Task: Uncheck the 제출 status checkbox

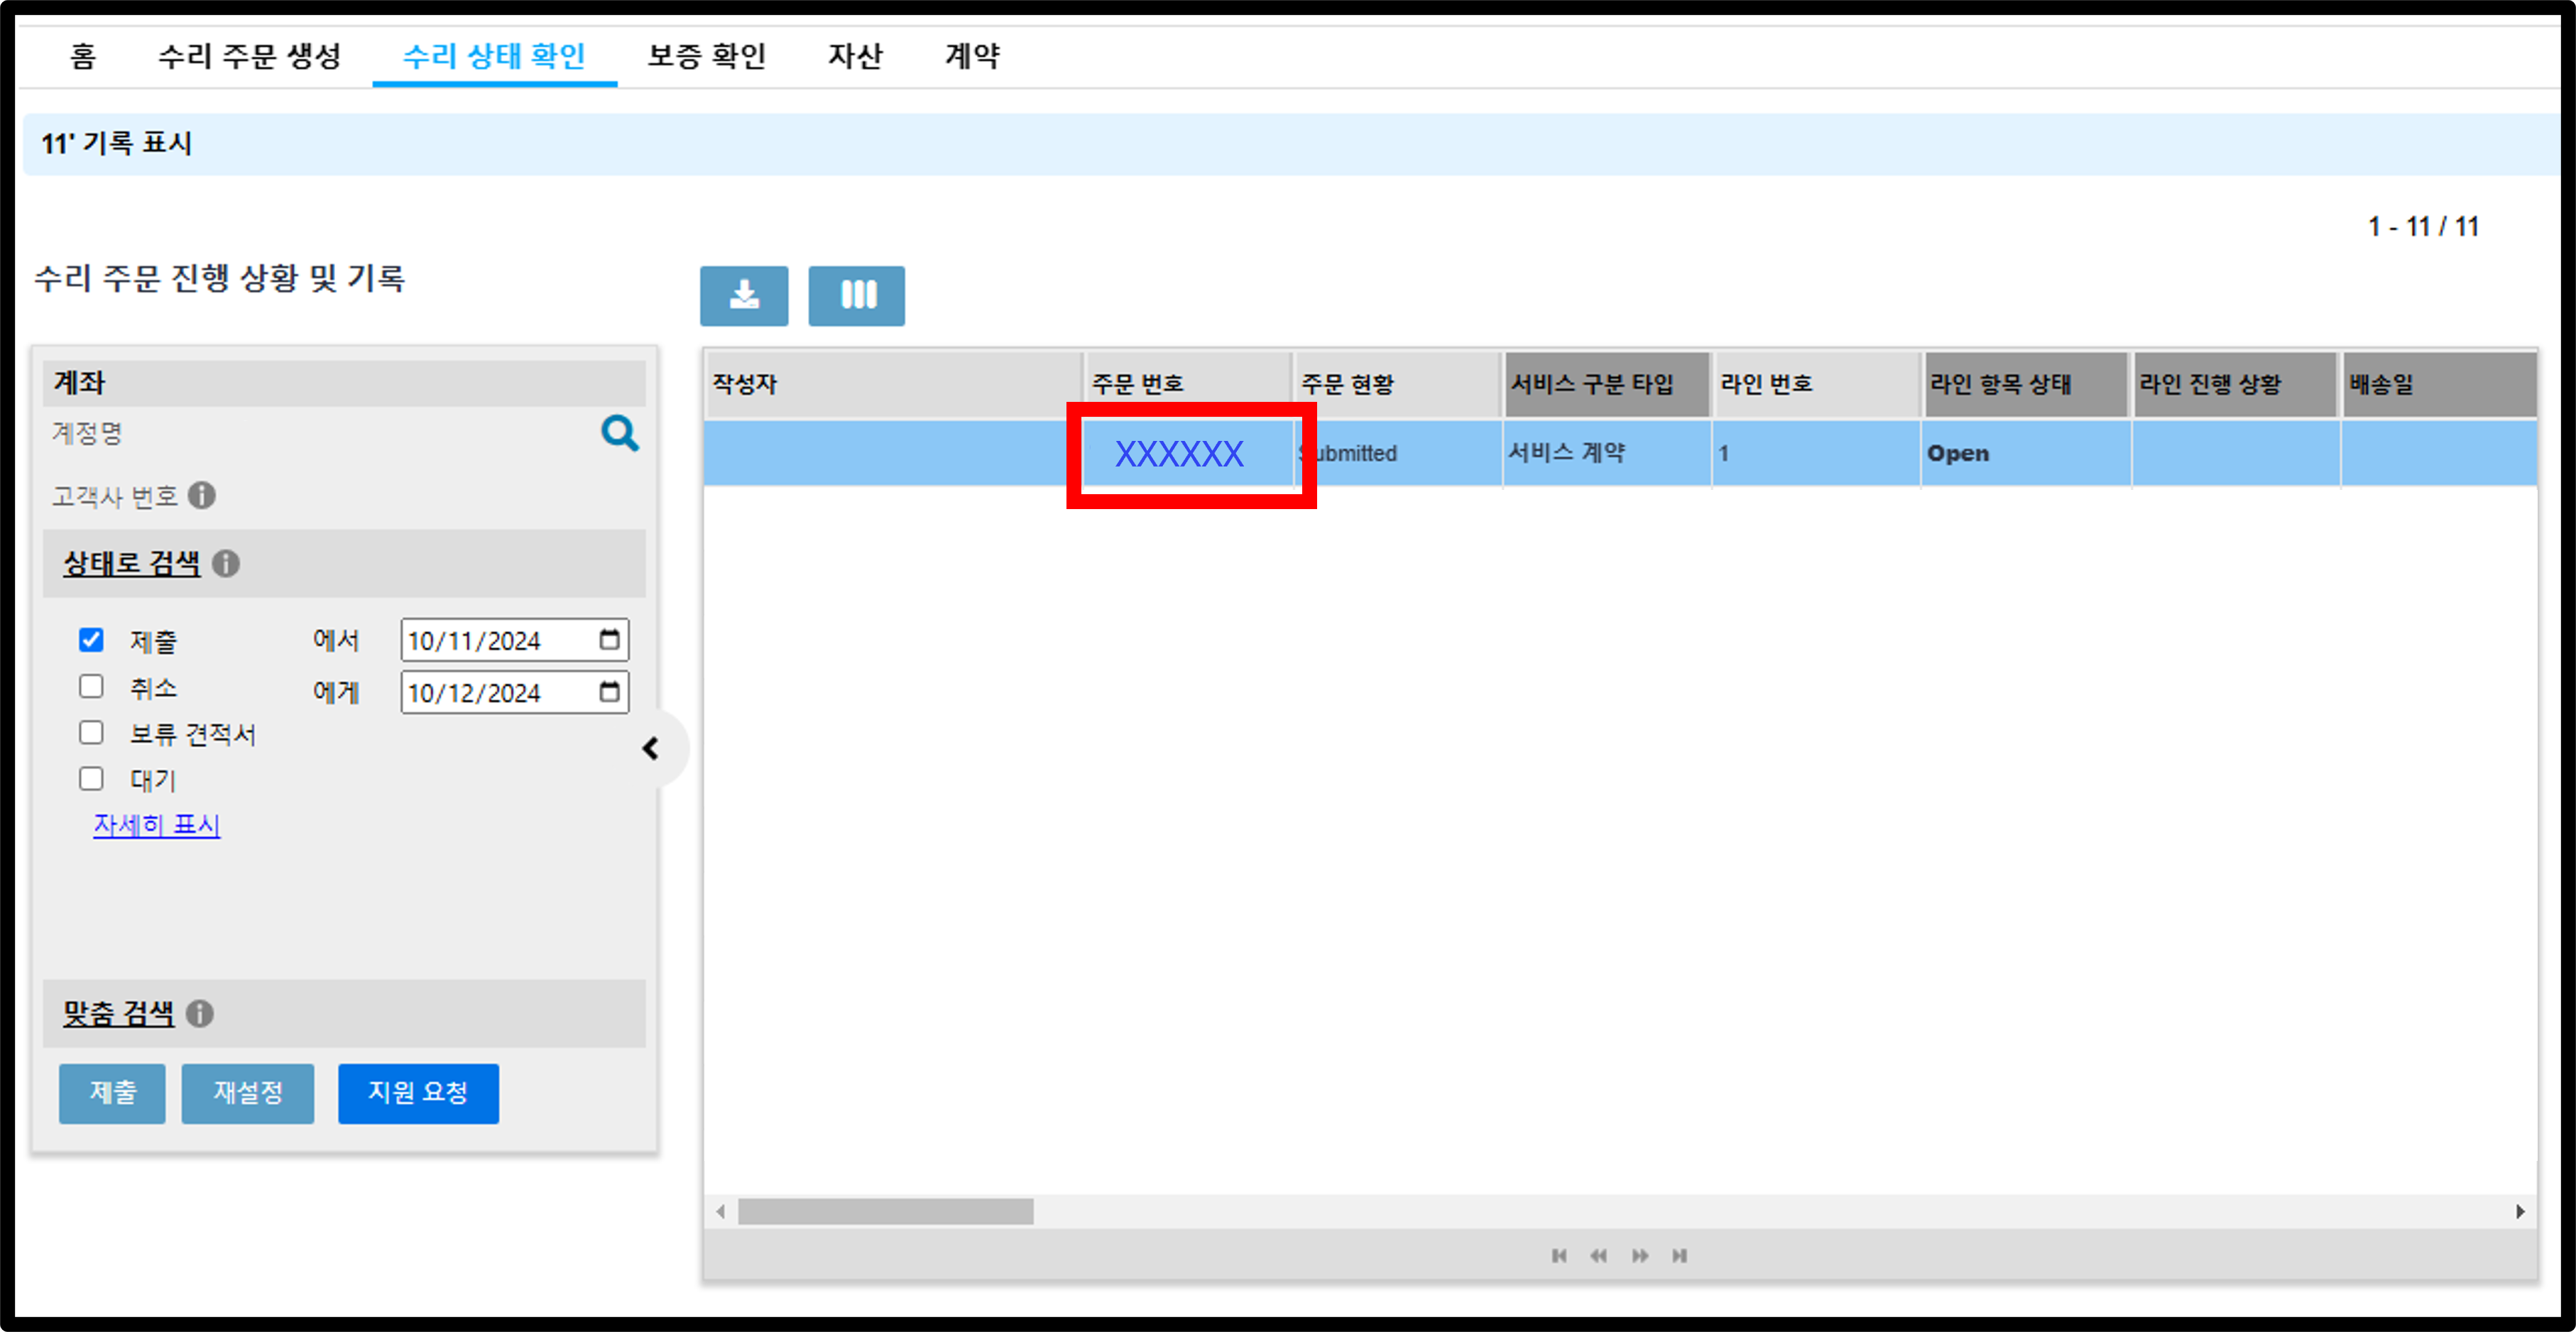Action: coord(91,640)
